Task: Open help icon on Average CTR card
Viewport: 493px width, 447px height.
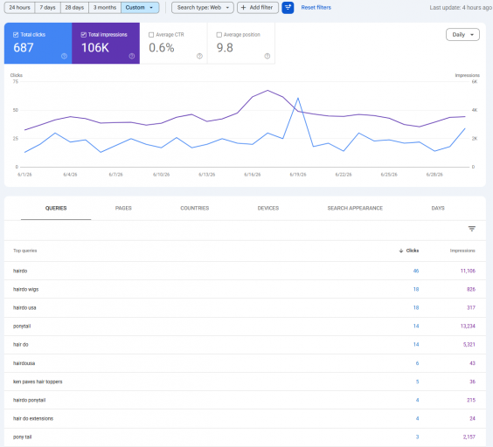Action: (199, 56)
